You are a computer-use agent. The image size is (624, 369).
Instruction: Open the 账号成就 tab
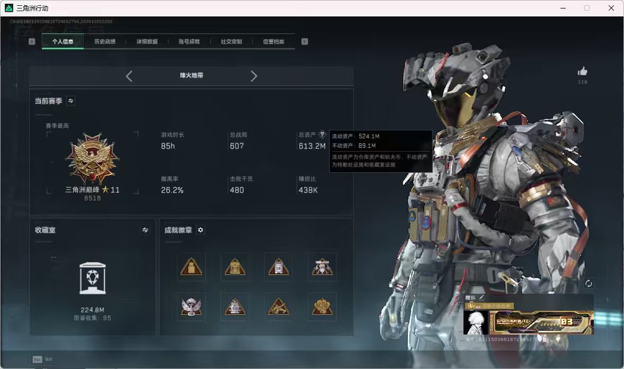click(189, 41)
